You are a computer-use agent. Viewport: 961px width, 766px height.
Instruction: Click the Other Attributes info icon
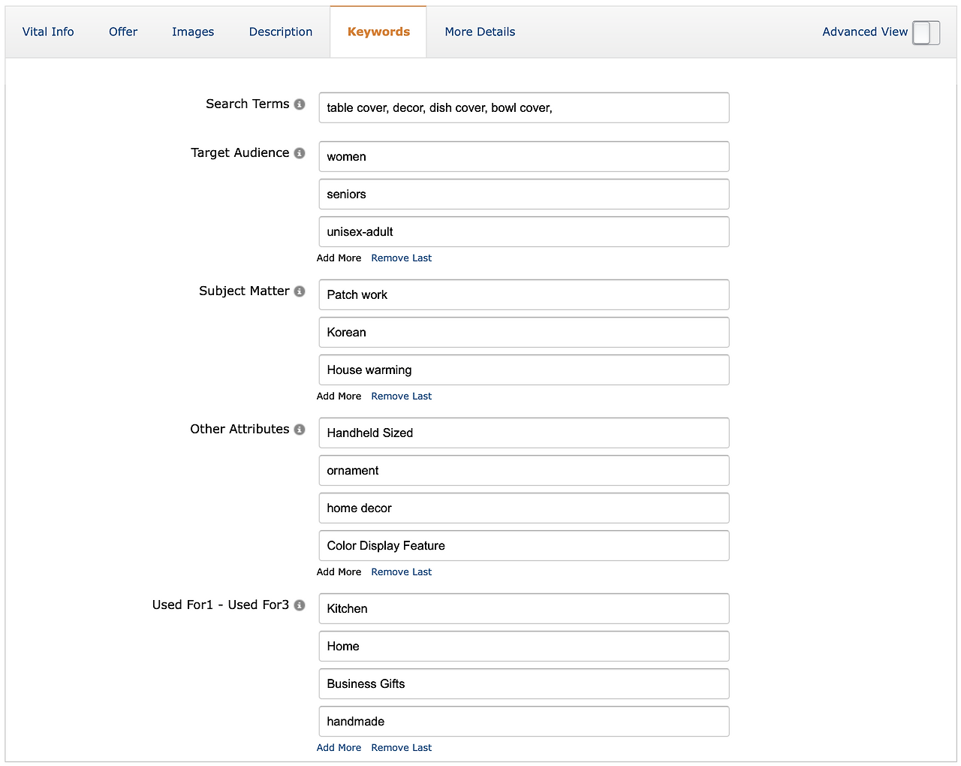tap(300, 430)
